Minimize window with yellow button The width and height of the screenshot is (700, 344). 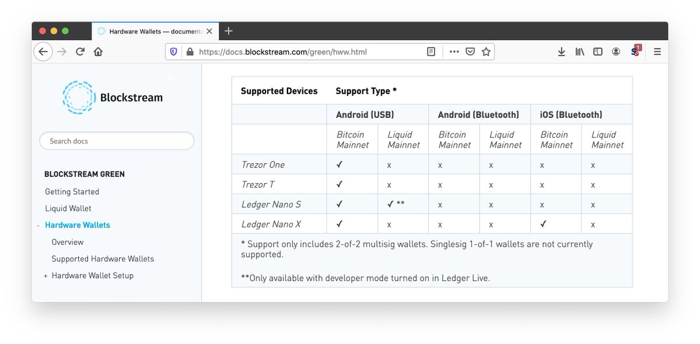tap(54, 31)
